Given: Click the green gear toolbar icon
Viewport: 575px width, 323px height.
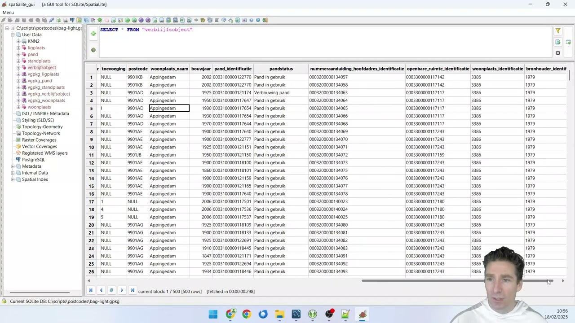Looking at the screenshot, I should pyautogui.click(x=100, y=20).
